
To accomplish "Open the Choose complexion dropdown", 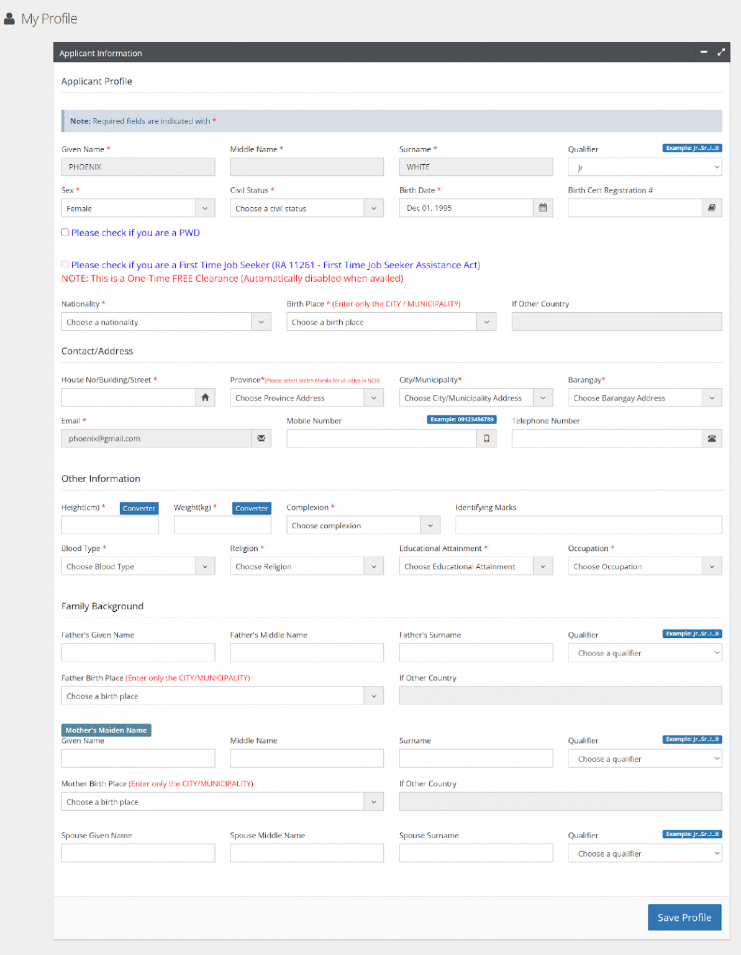I will [x=363, y=525].
